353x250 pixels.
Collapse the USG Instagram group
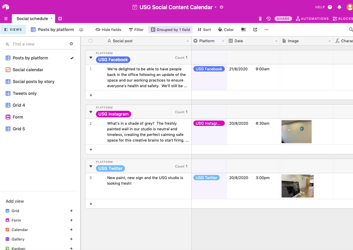(91, 112)
